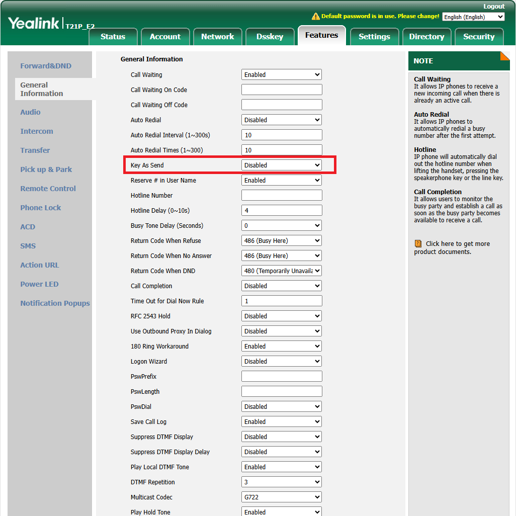Select Phone Lock from the sidebar
The width and height of the screenshot is (516, 516).
(x=41, y=208)
